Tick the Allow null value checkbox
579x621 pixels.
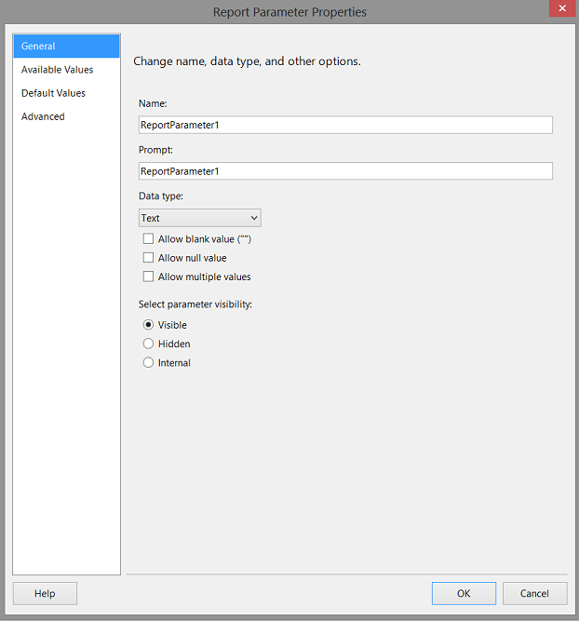coord(148,258)
